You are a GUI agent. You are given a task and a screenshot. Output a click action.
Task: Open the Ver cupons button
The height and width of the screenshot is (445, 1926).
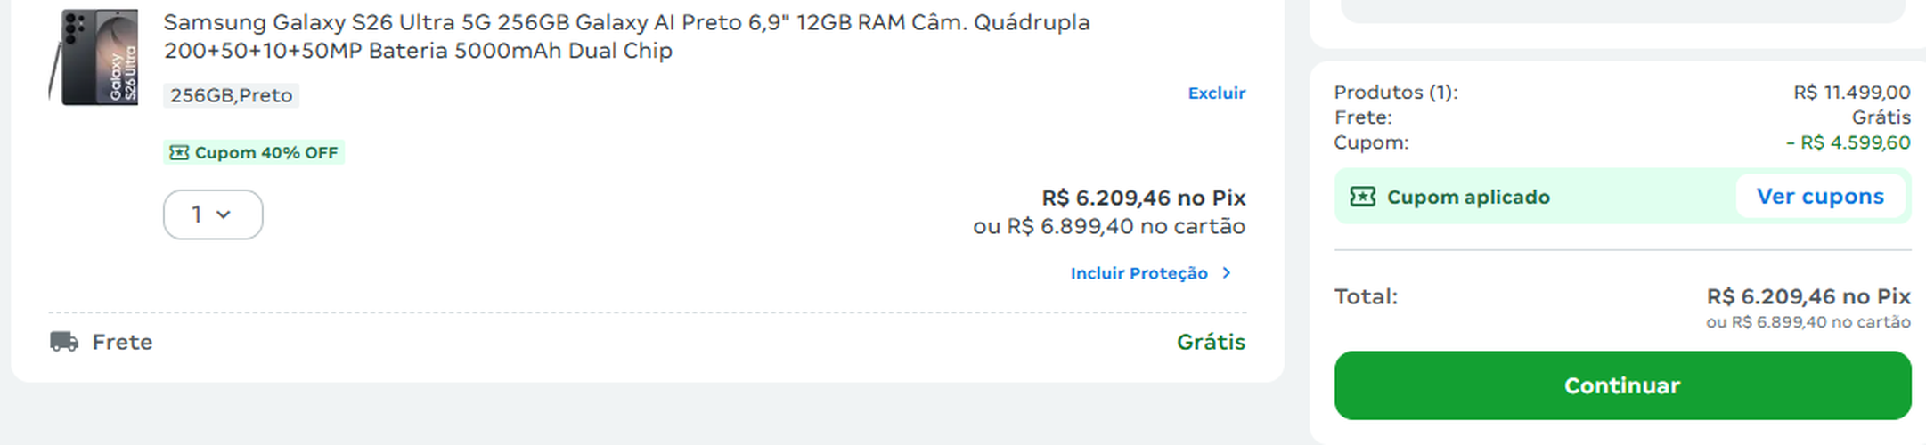click(1820, 197)
